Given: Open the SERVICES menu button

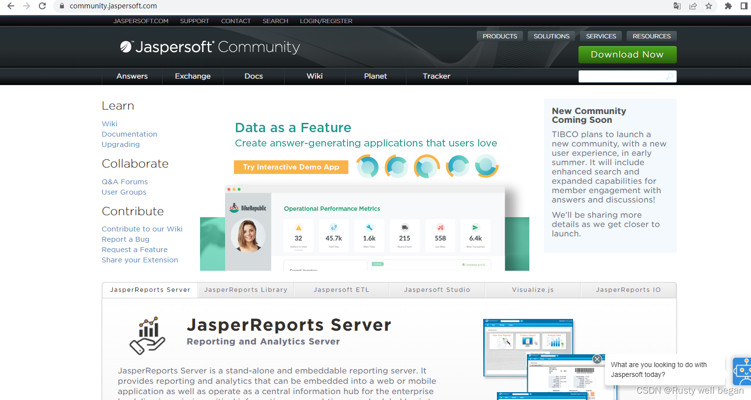Looking at the screenshot, I should tap(601, 36).
